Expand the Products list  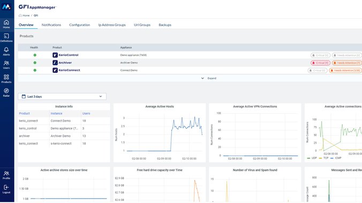[x=209, y=79]
